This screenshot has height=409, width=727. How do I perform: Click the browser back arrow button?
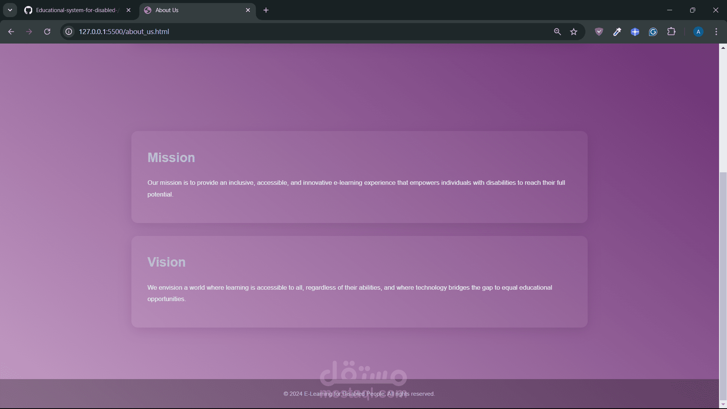pos(11,32)
